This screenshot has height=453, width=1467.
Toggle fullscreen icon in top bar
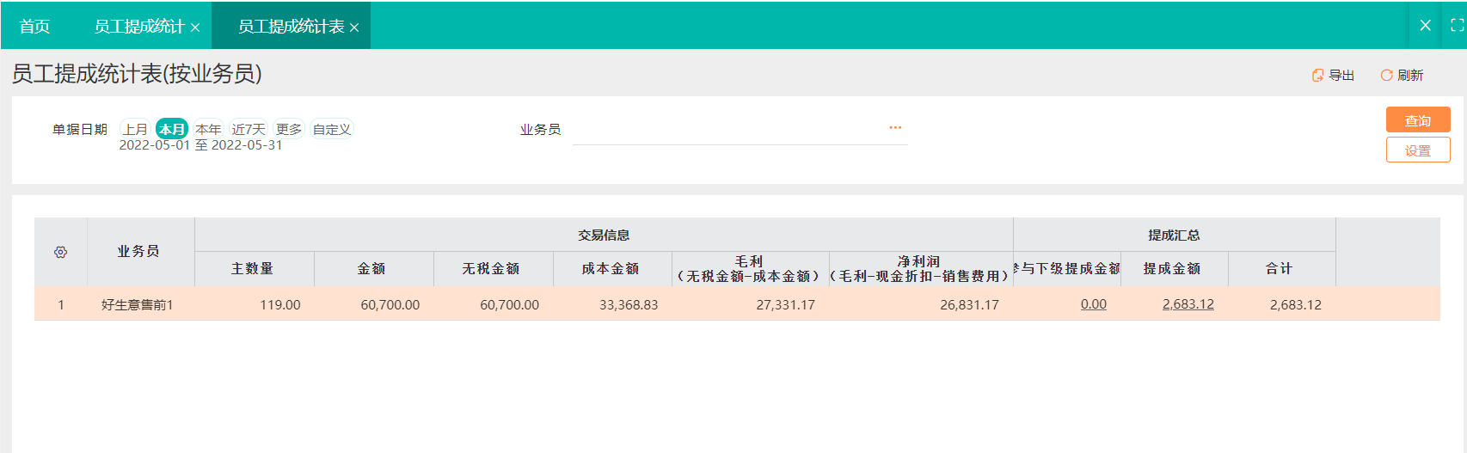(x=1457, y=26)
